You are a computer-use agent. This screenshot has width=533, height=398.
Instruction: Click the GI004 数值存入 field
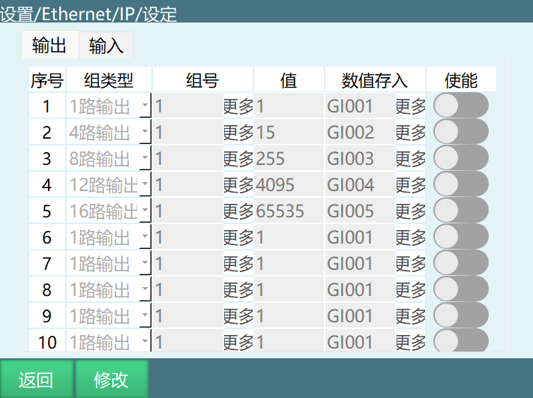coord(360,185)
